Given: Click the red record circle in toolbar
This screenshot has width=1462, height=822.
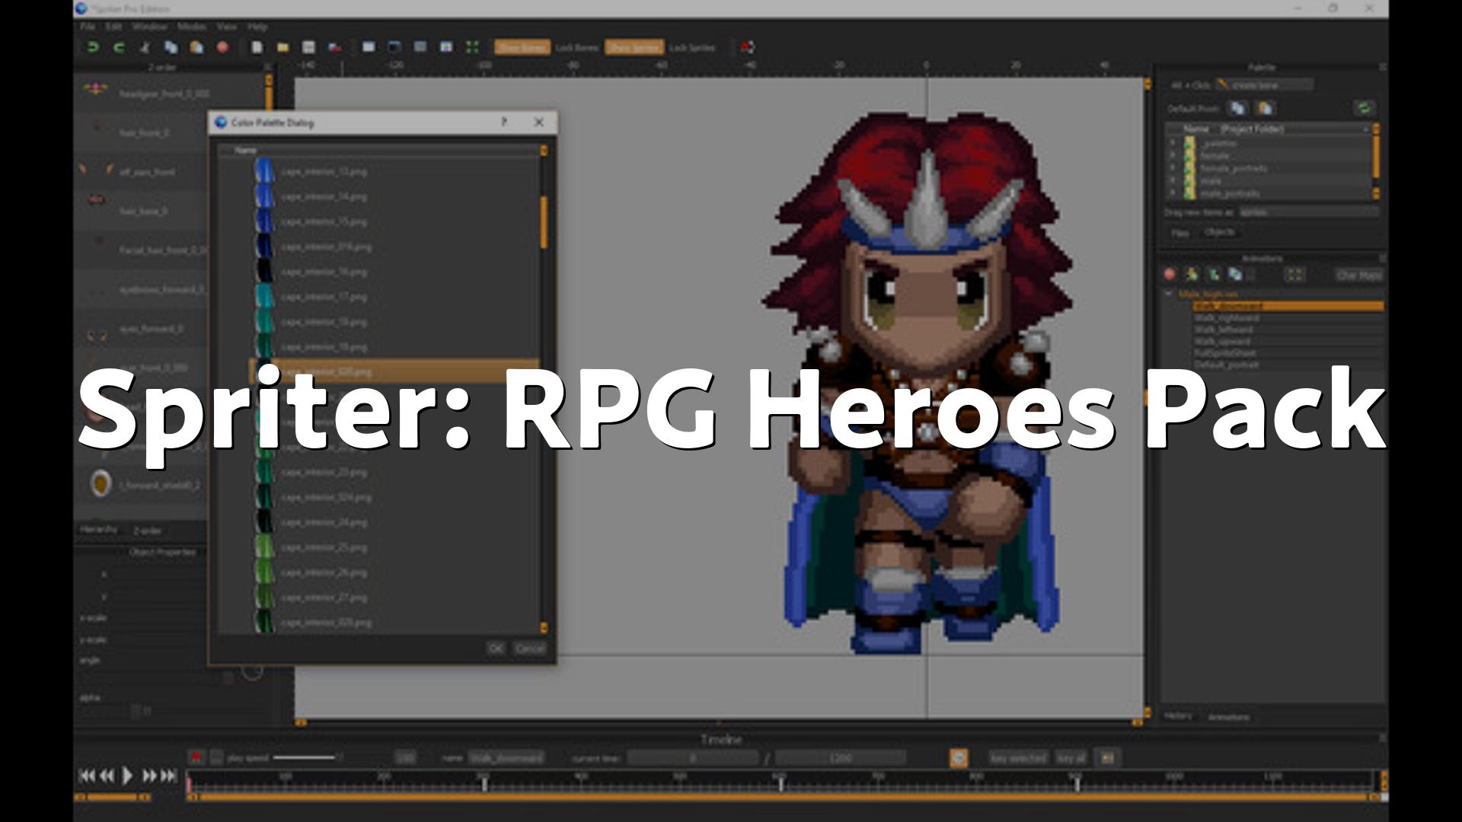Looking at the screenshot, I should (x=222, y=47).
